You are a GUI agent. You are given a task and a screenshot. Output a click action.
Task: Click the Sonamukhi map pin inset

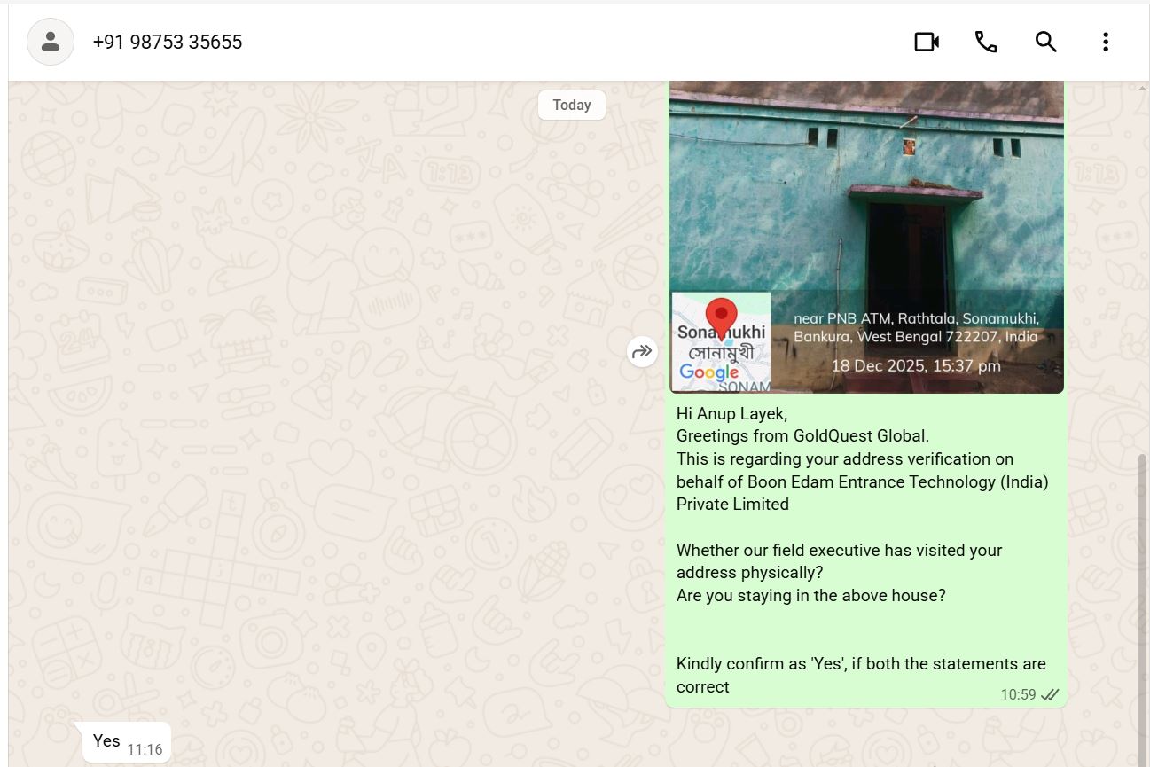pyautogui.click(x=721, y=317)
